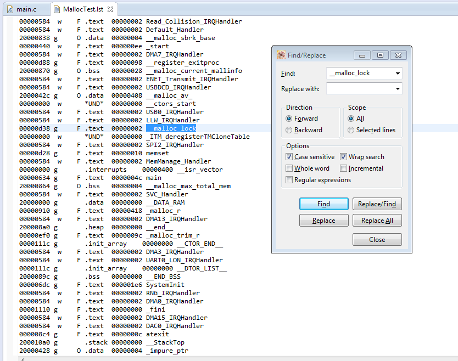Click the __malloc_sbrk_base symbol text
This screenshot has width=458, height=361.
point(181,38)
